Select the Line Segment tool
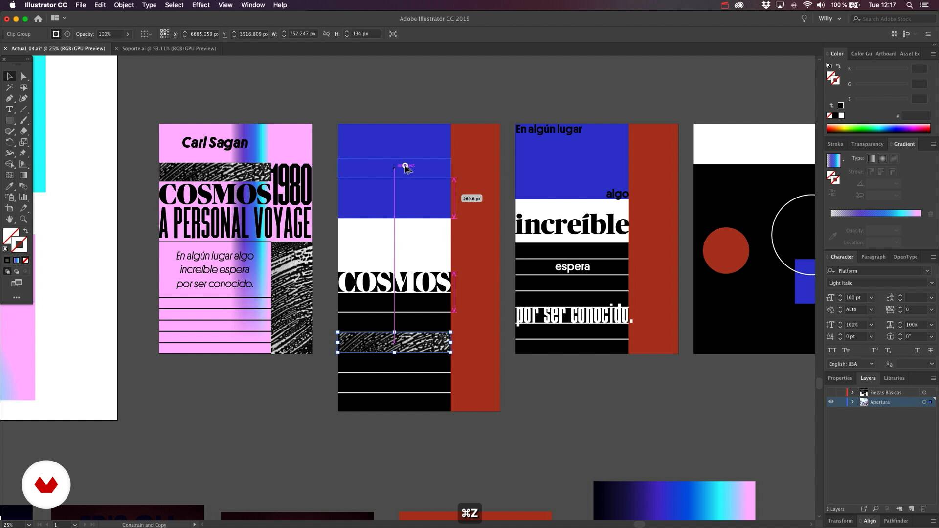This screenshot has width=939, height=528. 23,110
